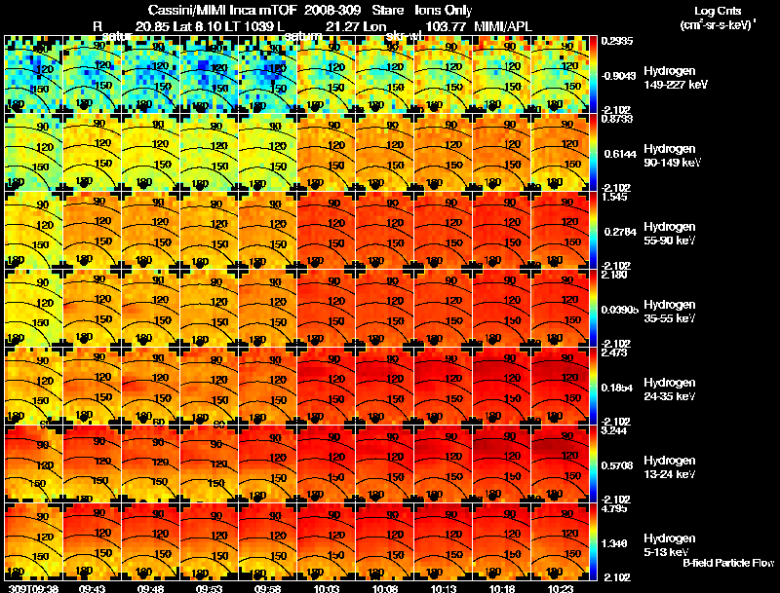Select the "MIMI/APL" credit text
This screenshot has width=780, height=593.
point(503,26)
